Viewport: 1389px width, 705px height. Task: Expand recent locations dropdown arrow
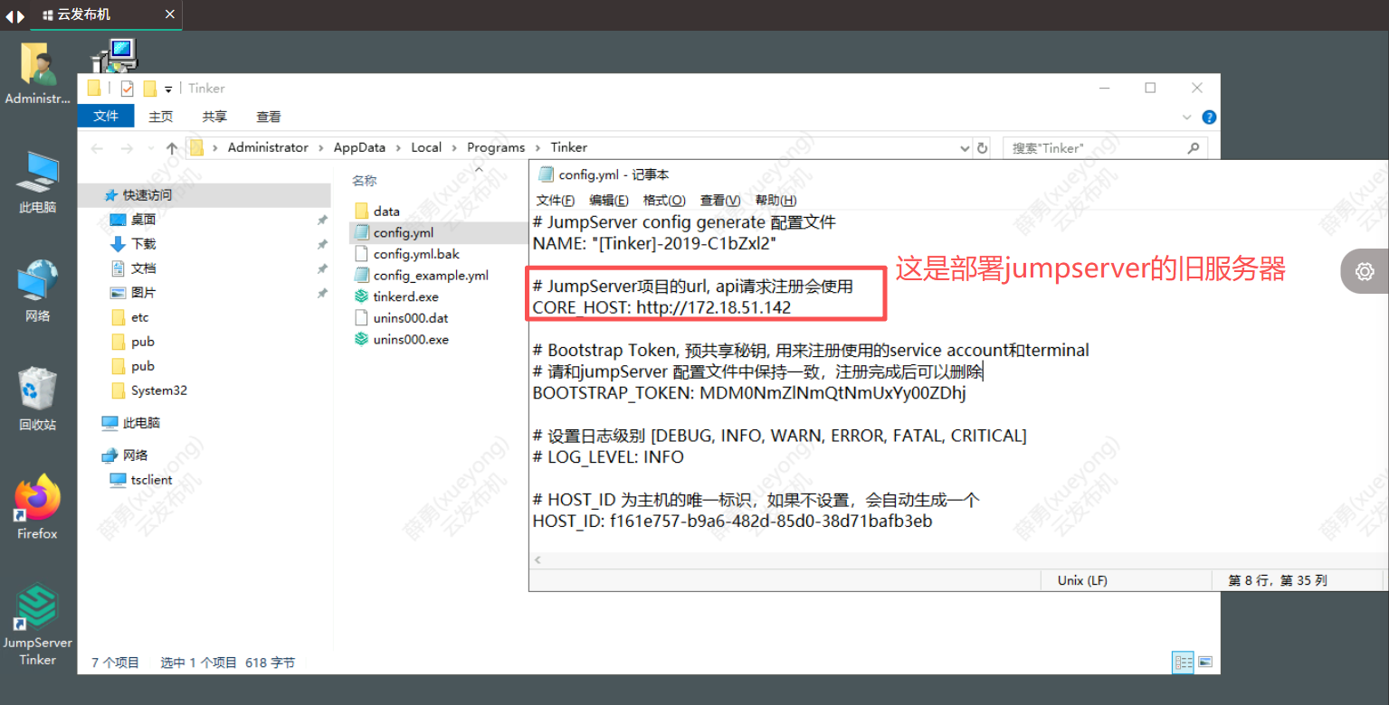(149, 148)
